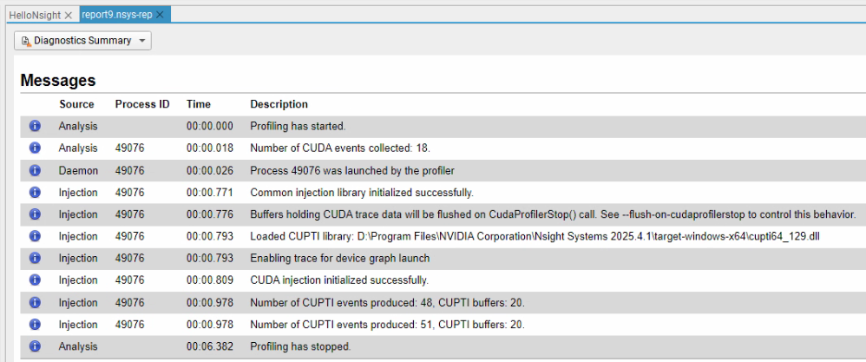866x362 pixels.
Task: Sort messages by Source column header
Action: coord(76,104)
